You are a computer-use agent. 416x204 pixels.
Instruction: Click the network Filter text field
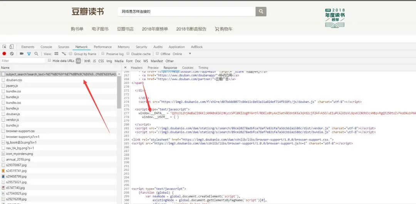[x=23, y=61]
